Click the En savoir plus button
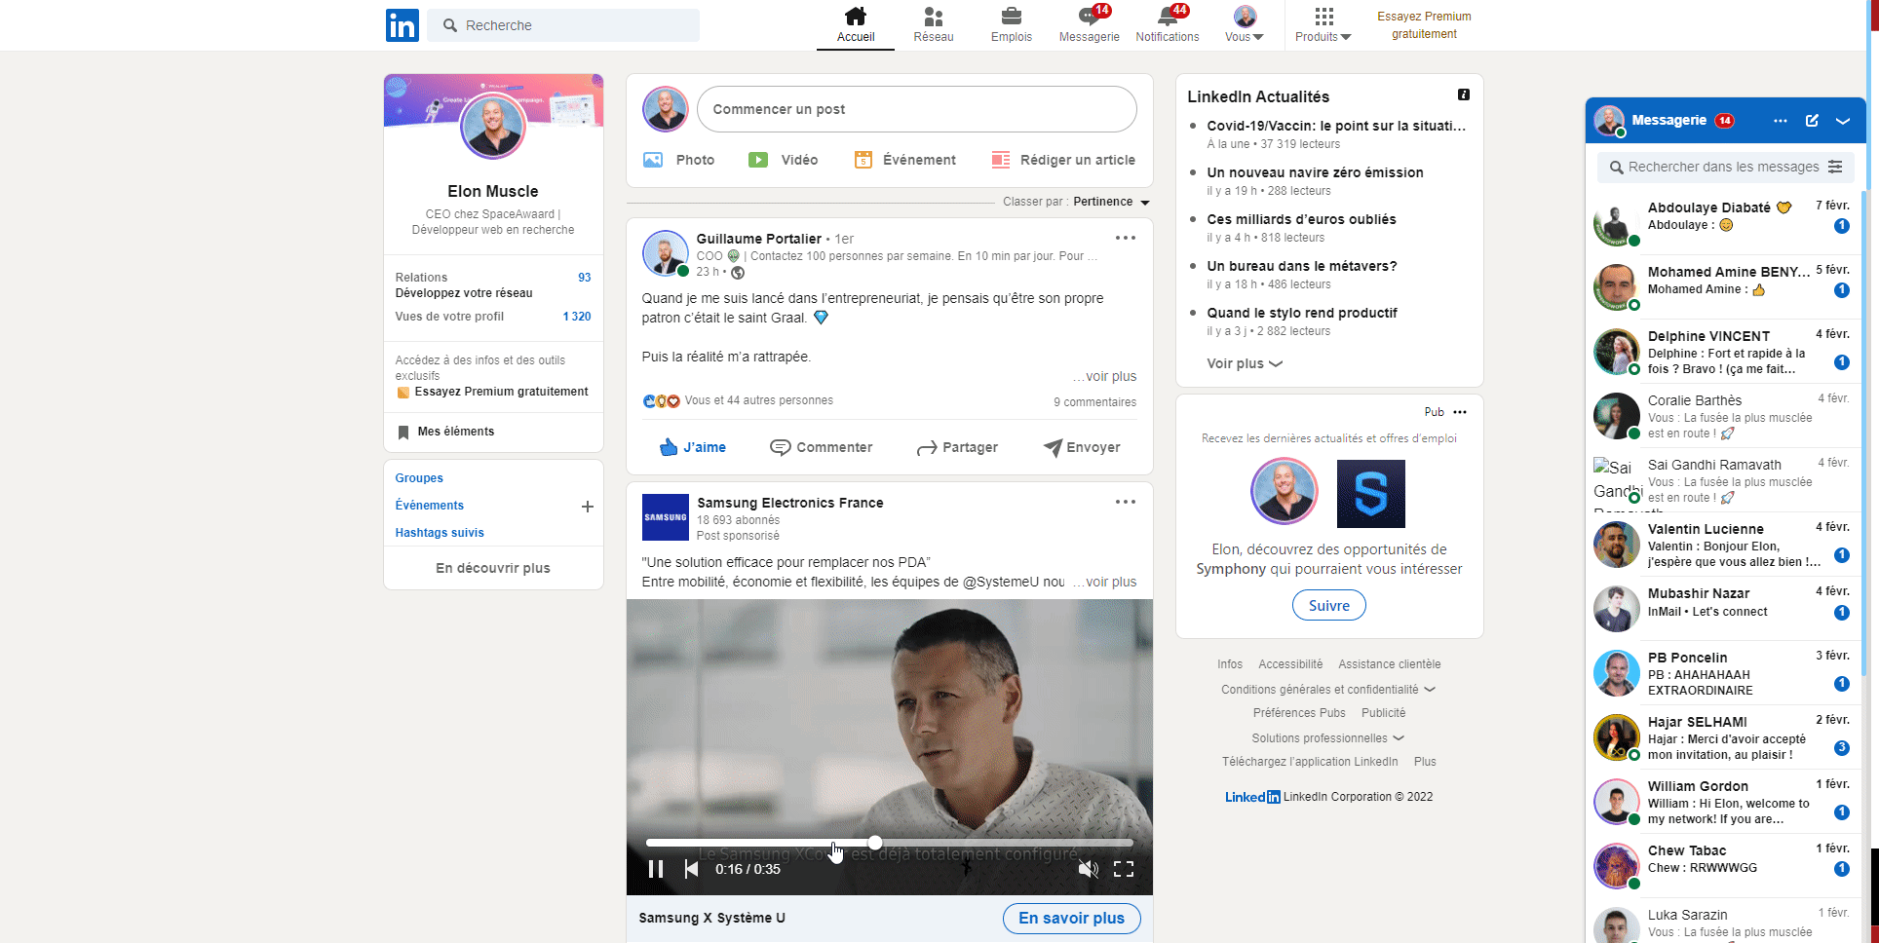Viewport: 1879px width, 943px height. [1071, 918]
